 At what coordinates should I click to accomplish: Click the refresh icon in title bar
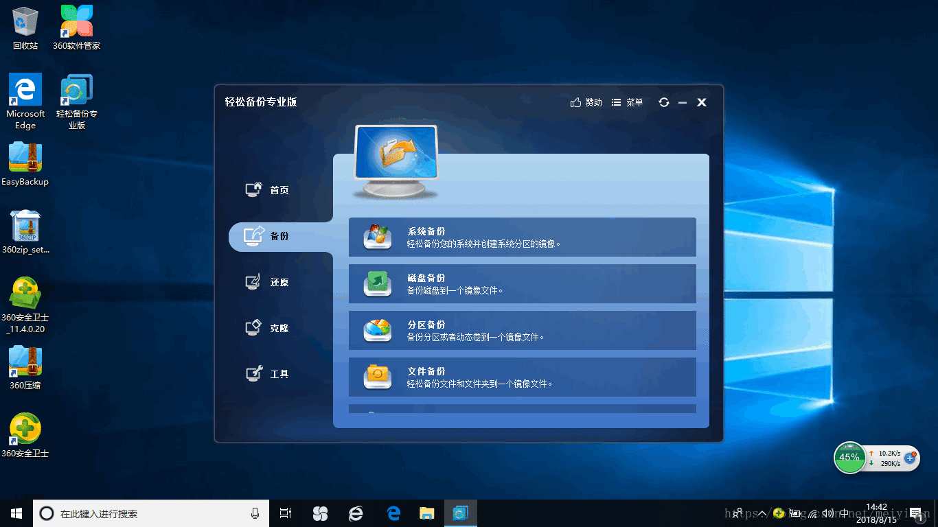pyautogui.click(x=663, y=102)
